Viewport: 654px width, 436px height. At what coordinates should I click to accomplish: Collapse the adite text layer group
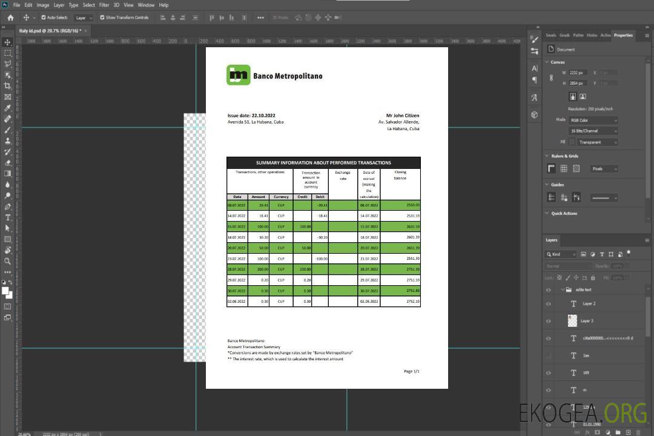click(561, 290)
